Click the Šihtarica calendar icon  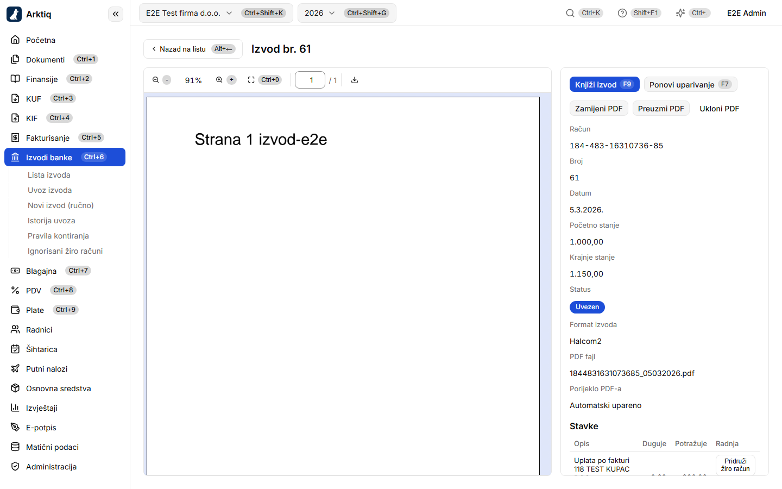[x=15, y=349]
